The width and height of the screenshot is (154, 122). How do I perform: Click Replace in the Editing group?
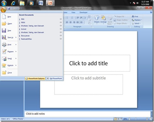137,20
